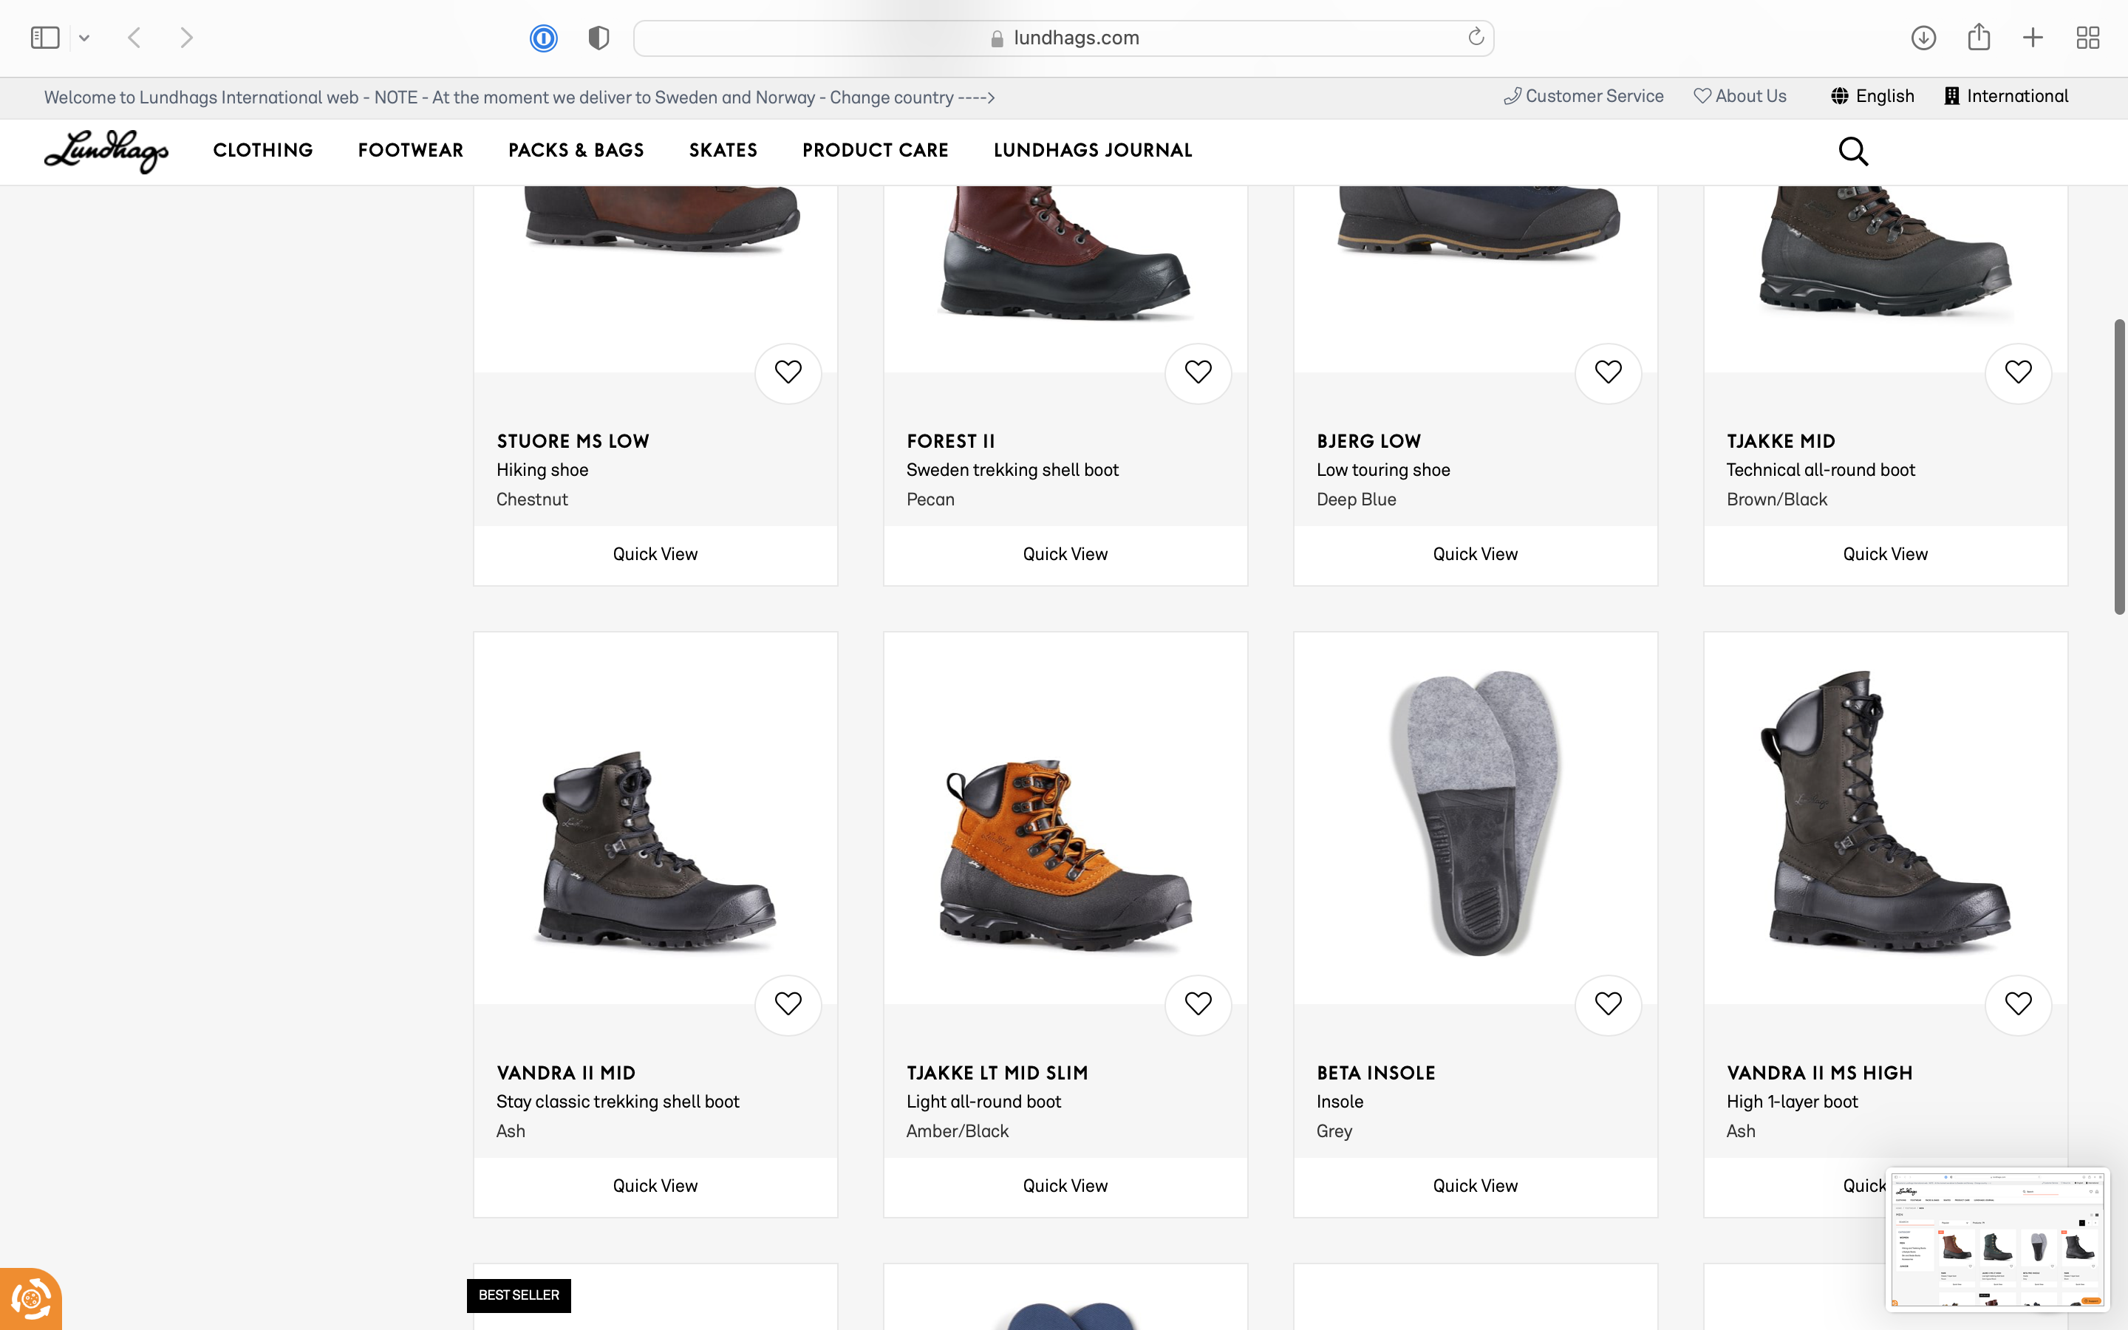Open the Tjakke Mid product title
Screen dimensions: 2128x1330
(1781, 442)
